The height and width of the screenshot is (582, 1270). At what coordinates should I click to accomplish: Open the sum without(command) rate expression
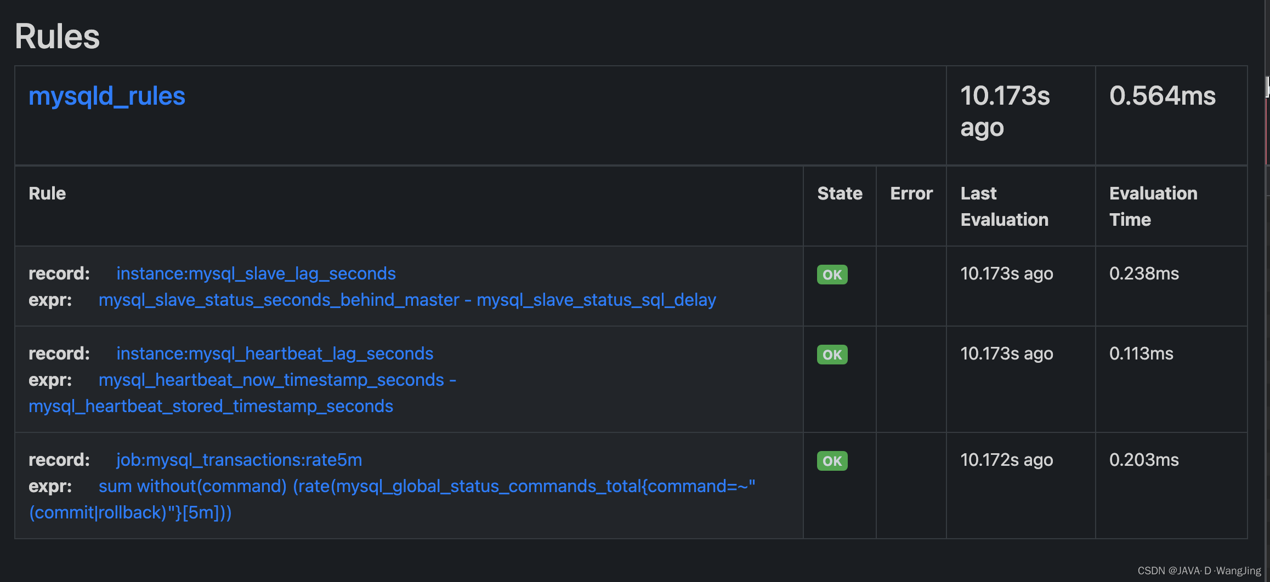click(427, 486)
